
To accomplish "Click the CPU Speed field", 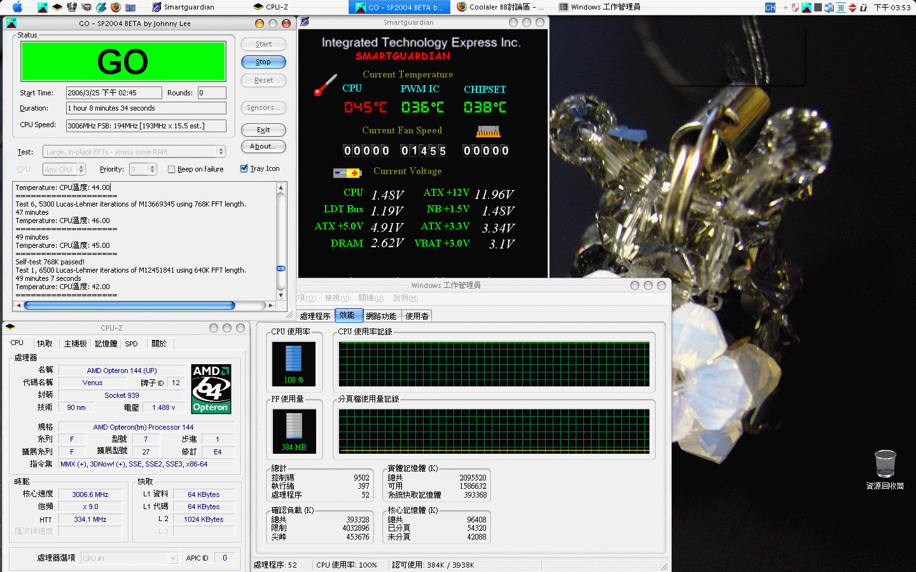I will tap(146, 126).
